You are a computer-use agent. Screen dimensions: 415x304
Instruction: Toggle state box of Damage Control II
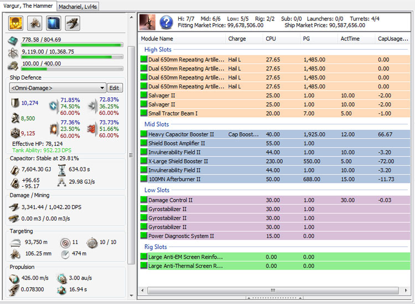coord(144,200)
